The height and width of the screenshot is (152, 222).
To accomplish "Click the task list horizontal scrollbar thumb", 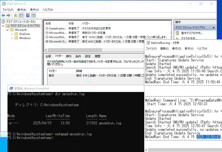I will [75, 50].
